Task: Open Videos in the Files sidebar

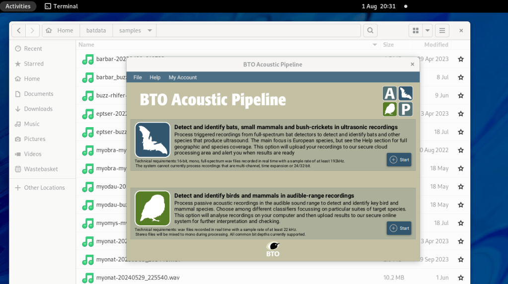Action: tap(42, 154)
